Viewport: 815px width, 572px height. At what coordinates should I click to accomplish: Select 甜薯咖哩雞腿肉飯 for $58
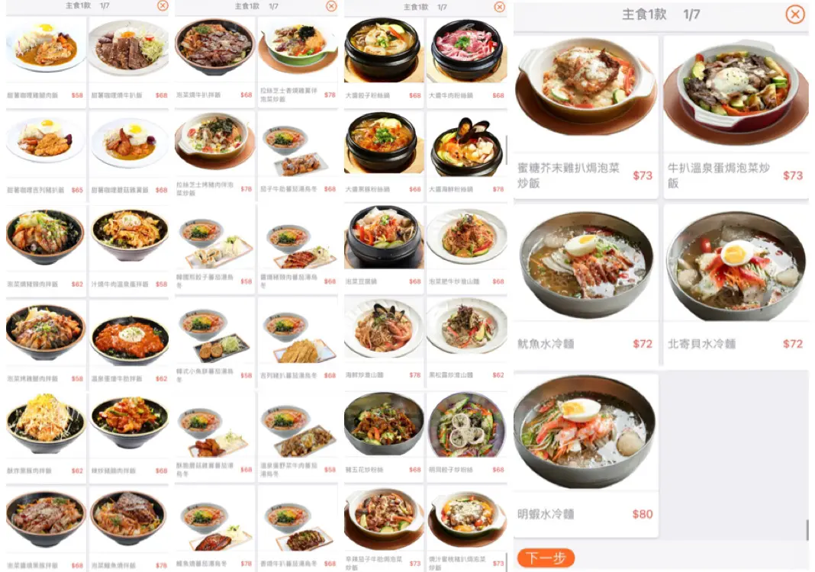(46, 61)
